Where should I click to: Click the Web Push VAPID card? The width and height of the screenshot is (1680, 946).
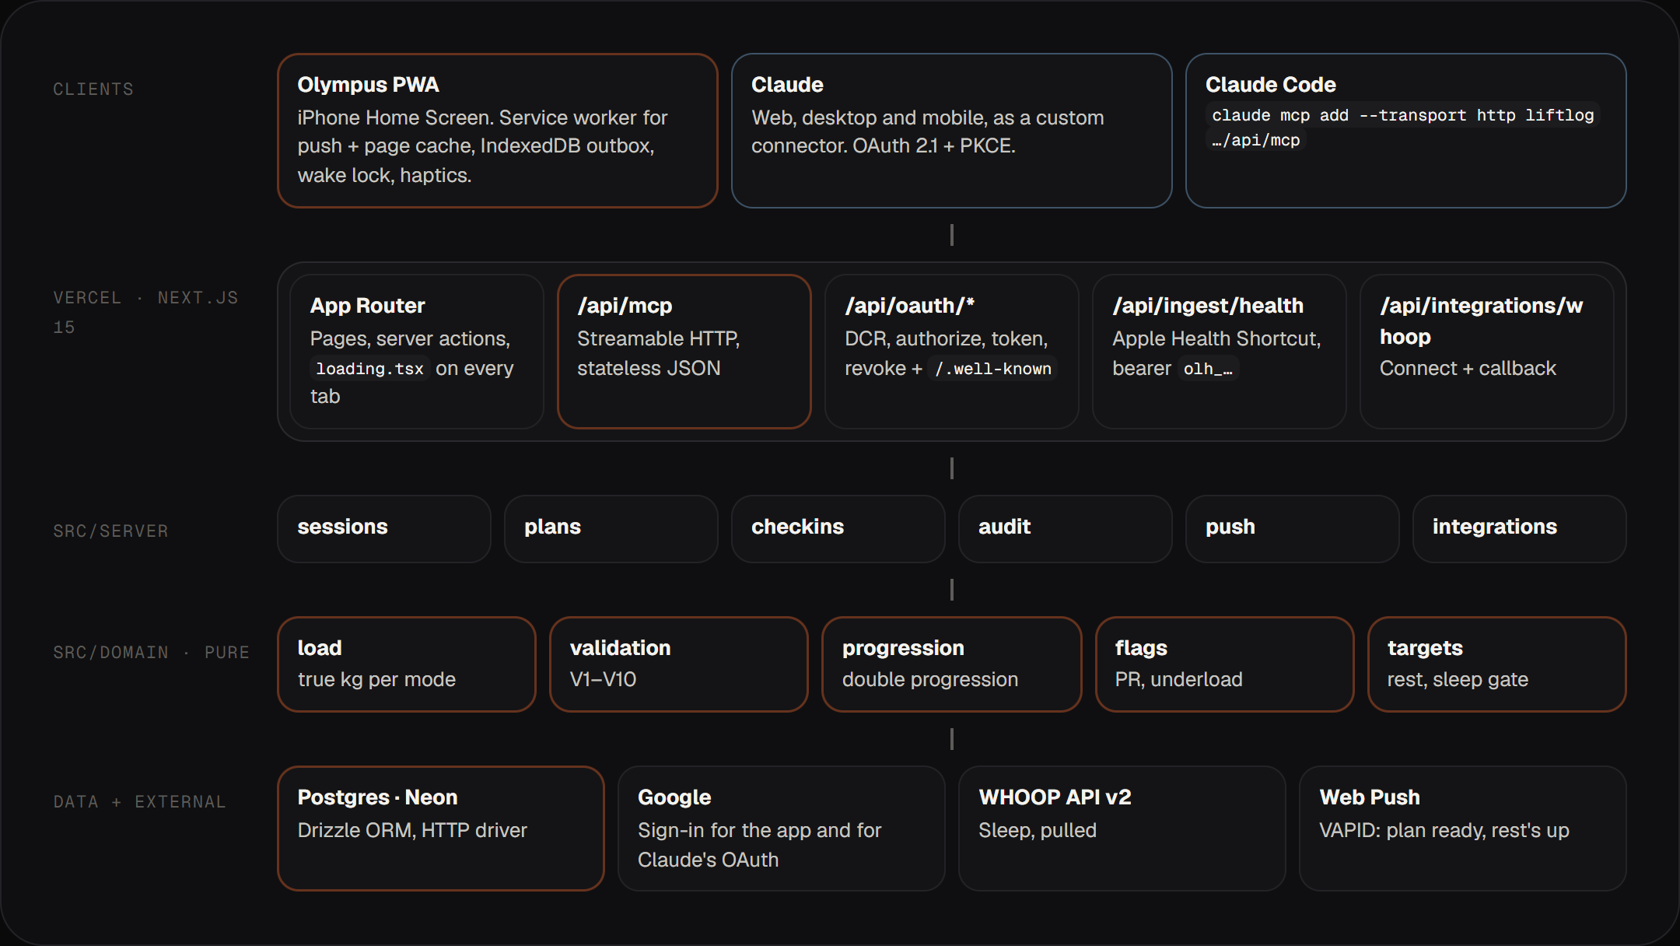click(x=1463, y=829)
